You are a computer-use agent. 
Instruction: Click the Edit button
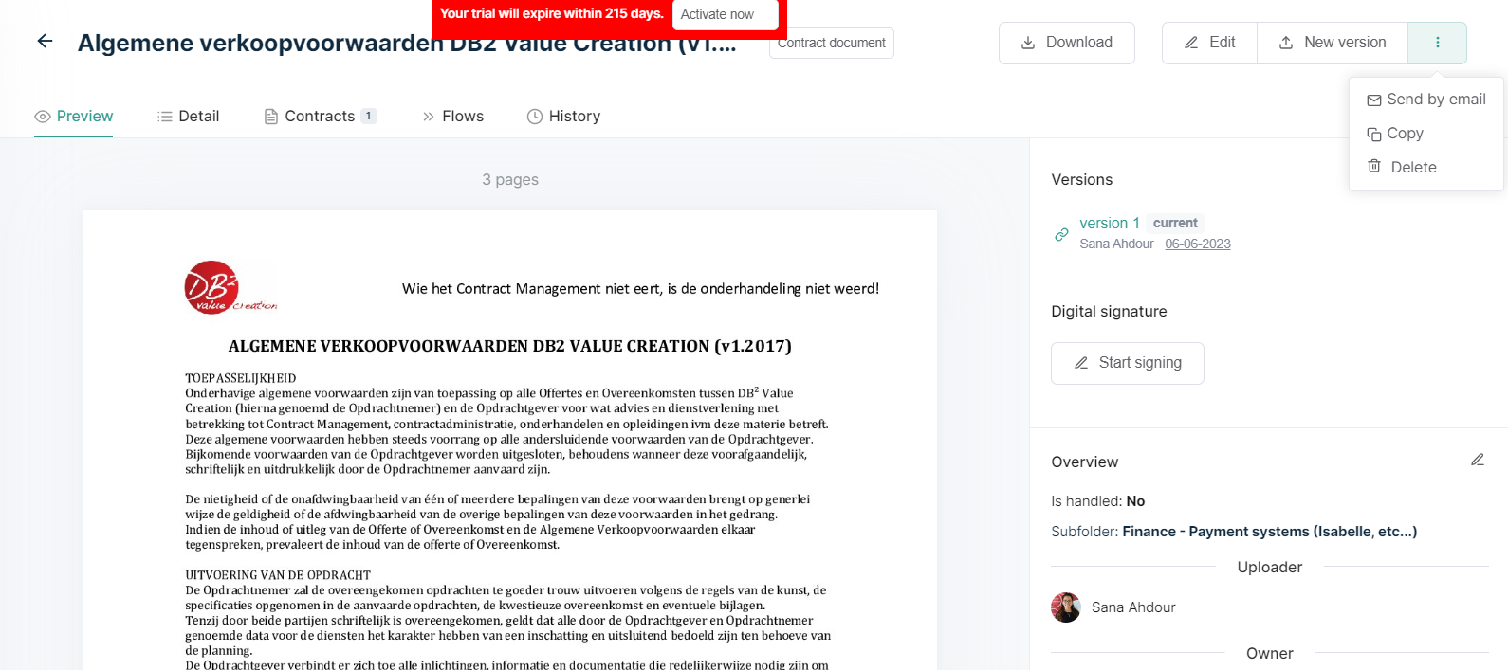1209,43
